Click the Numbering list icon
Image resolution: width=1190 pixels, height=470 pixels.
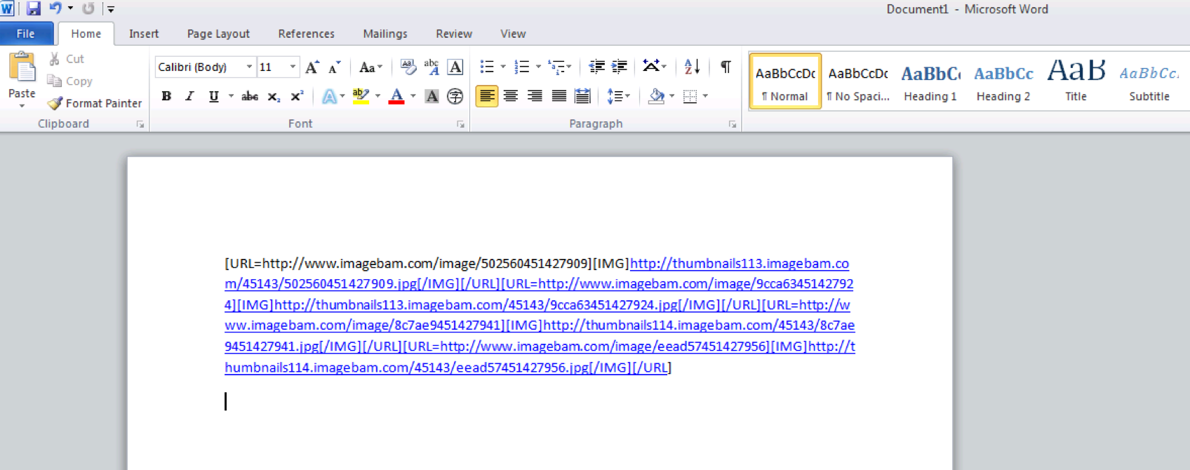[x=521, y=67]
